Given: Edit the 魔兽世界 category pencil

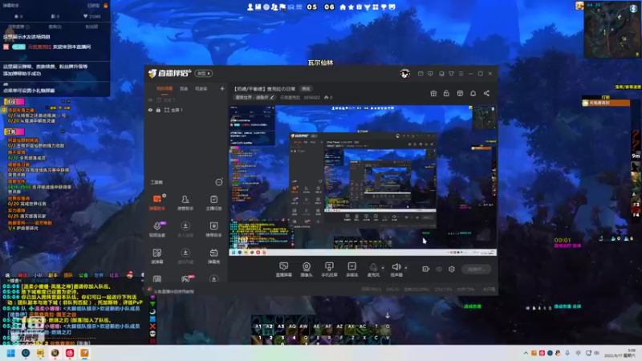Looking at the screenshot, I should point(272,97).
